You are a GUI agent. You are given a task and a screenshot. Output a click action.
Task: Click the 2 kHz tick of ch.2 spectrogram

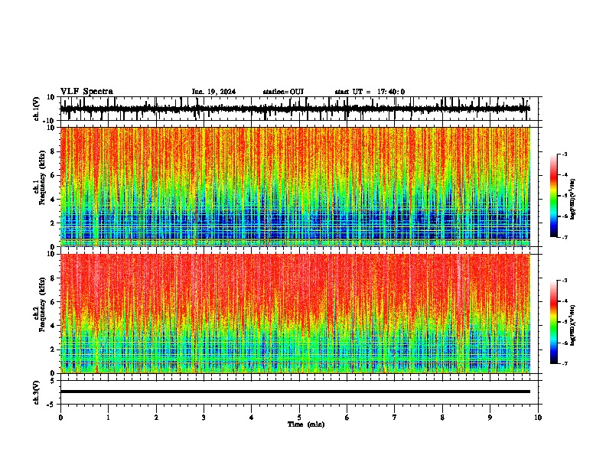53,349
